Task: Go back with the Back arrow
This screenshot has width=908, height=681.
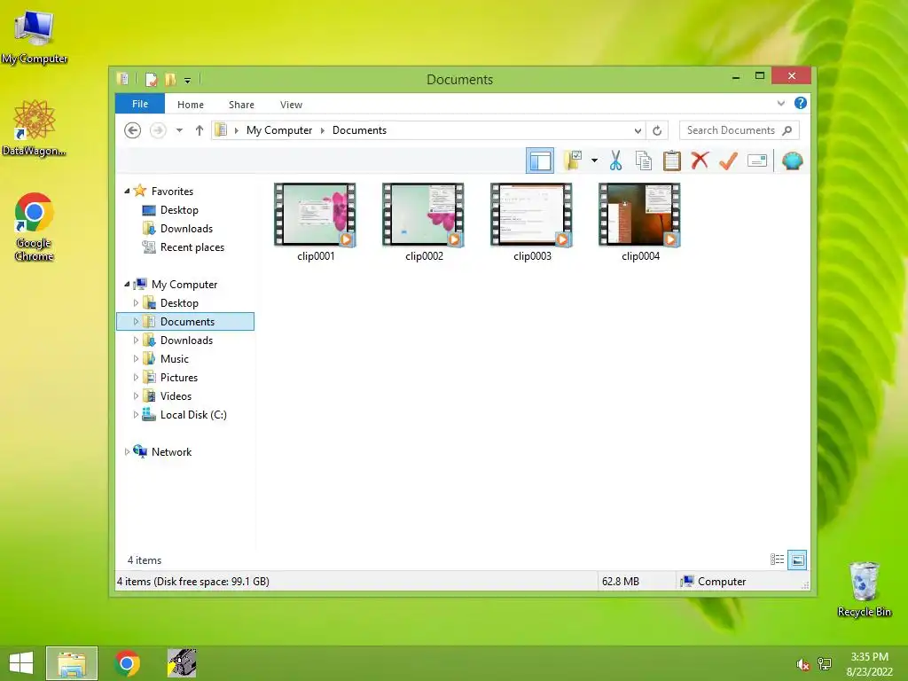Action: (x=133, y=130)
